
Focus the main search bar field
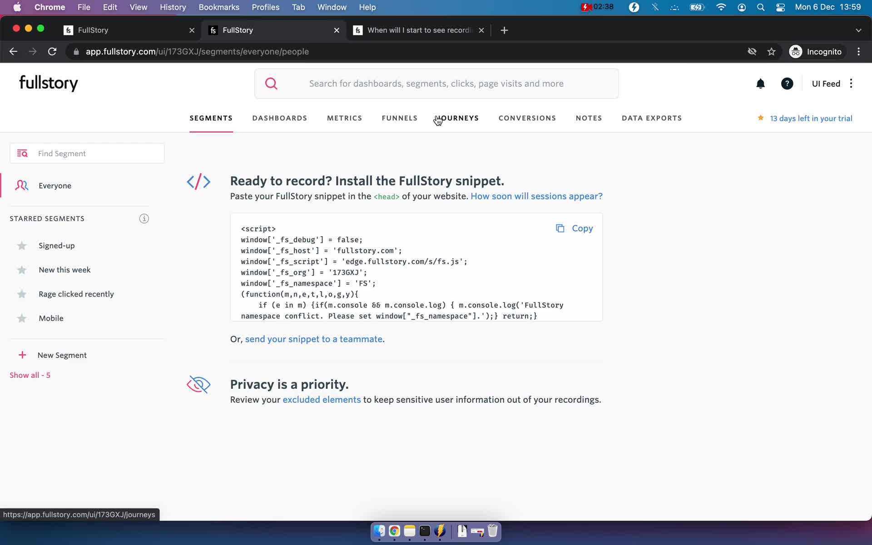click(436, 84)
